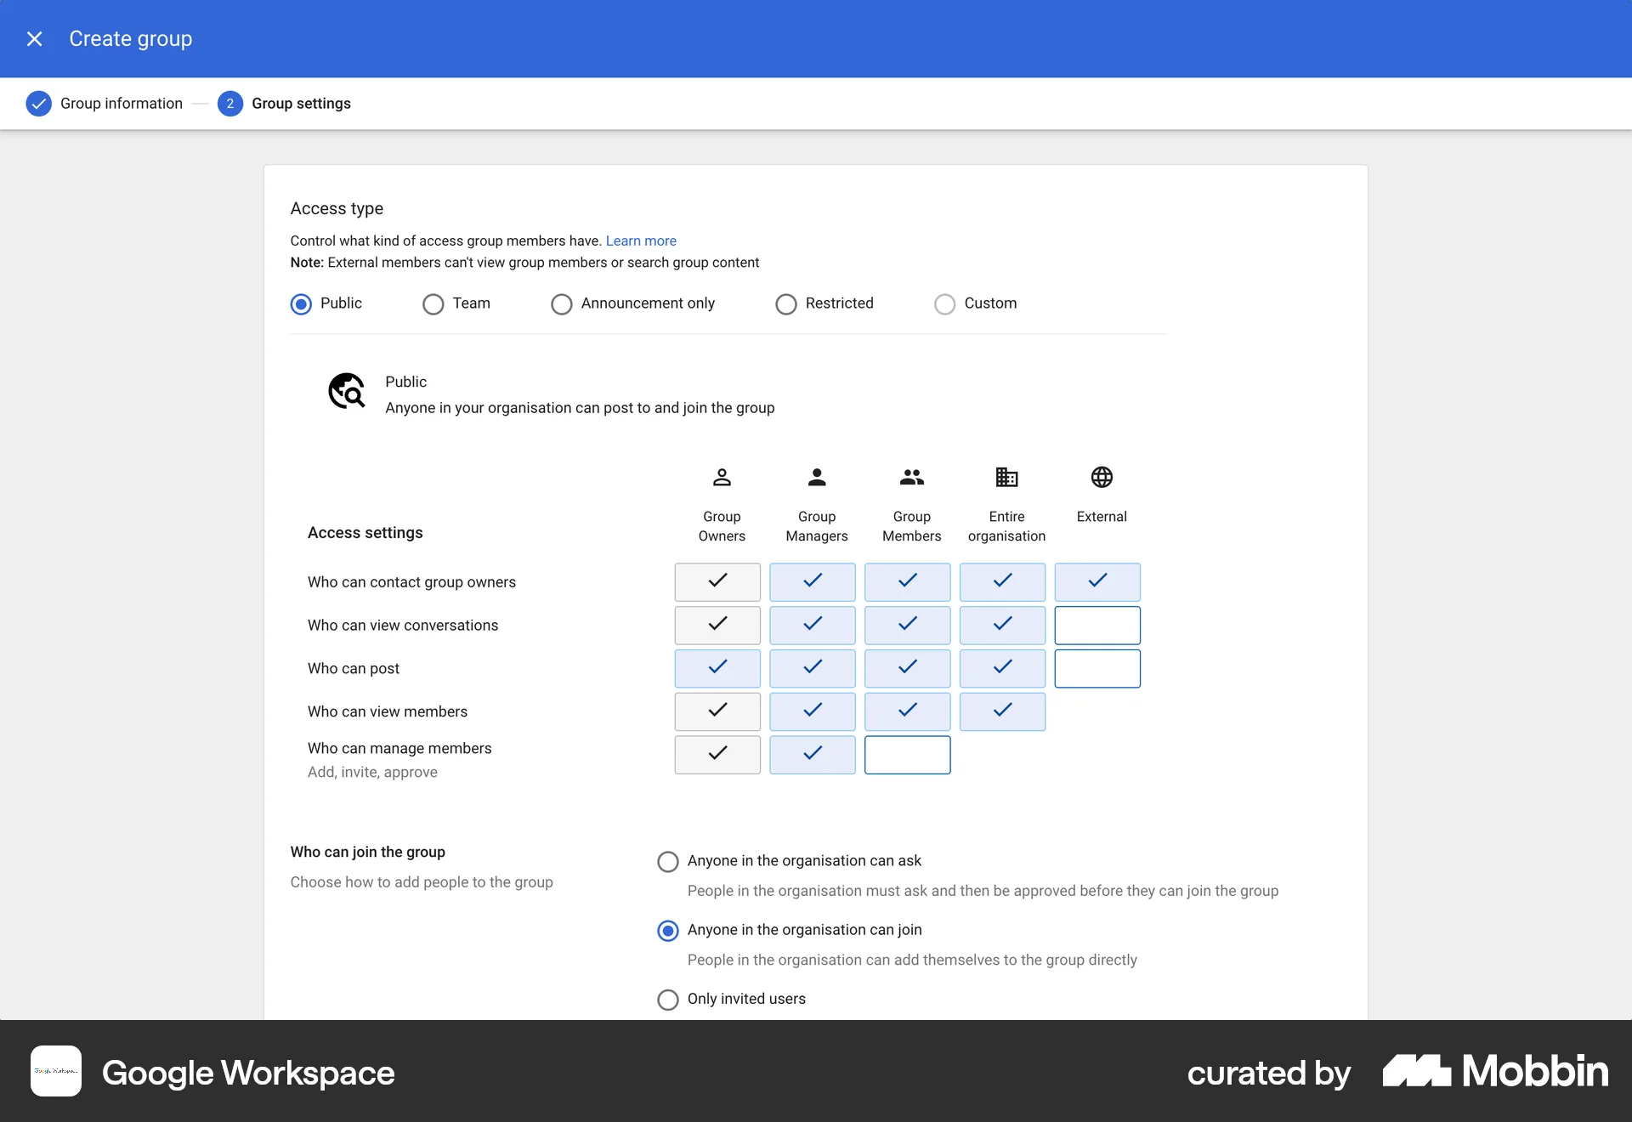Select the Restricted access type

click(x=786, y=303)
